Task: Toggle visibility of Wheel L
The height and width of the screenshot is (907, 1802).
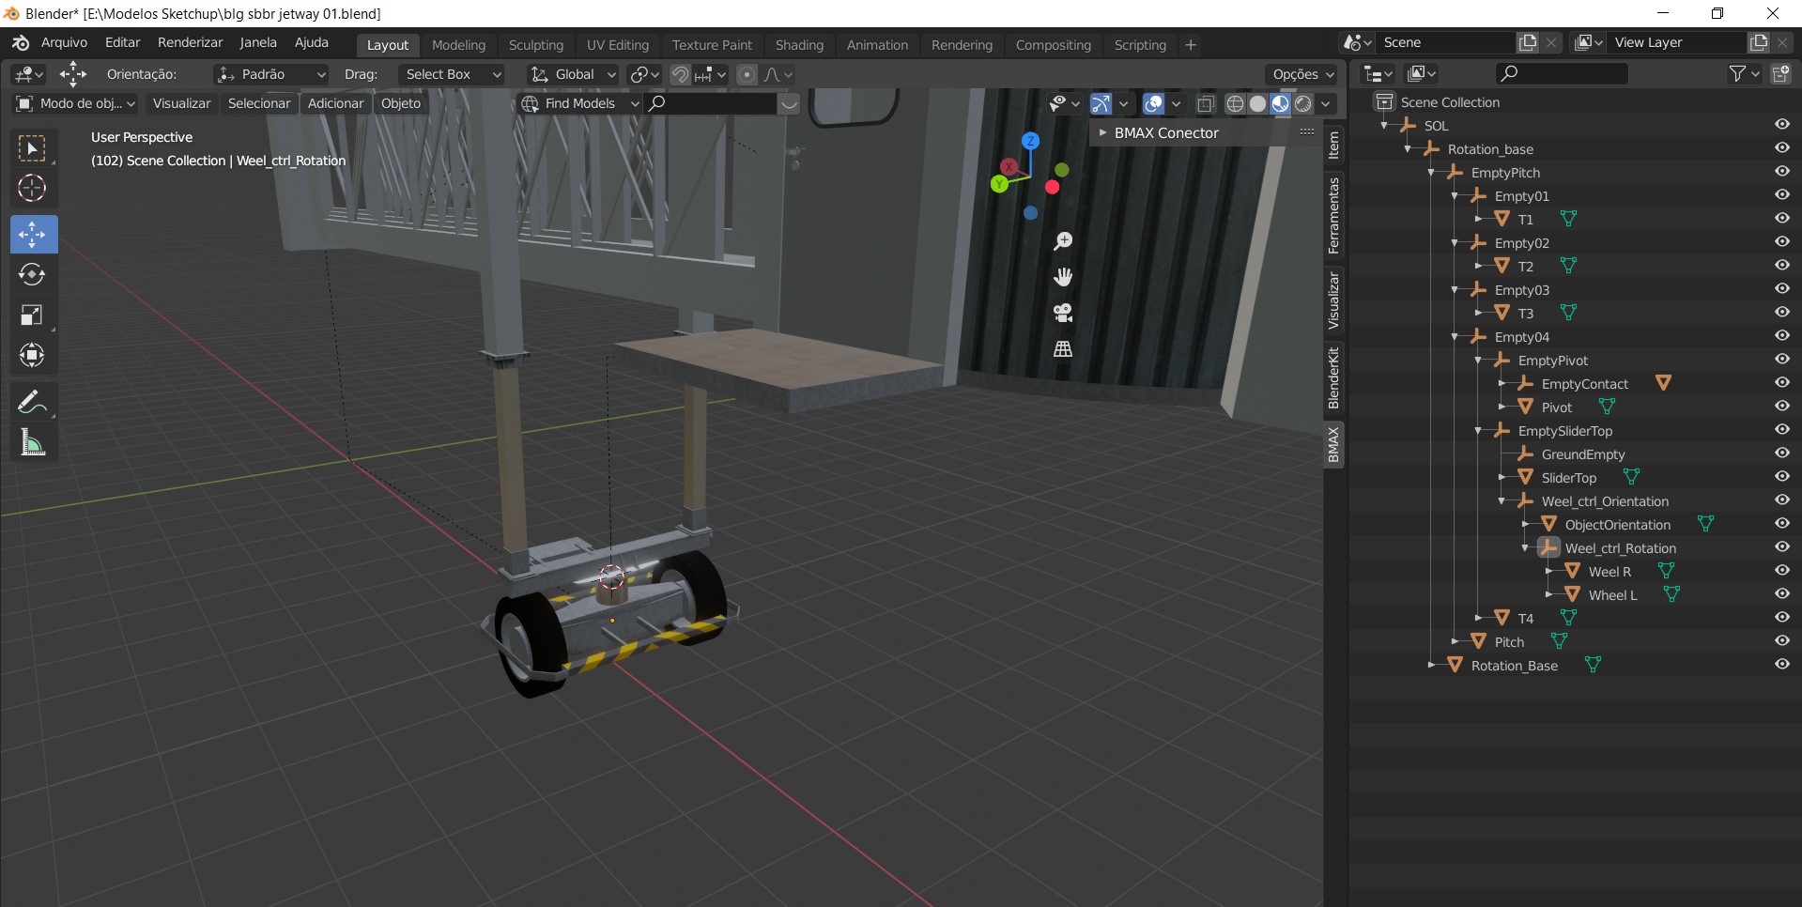Action: click(x=1781, y=594)
